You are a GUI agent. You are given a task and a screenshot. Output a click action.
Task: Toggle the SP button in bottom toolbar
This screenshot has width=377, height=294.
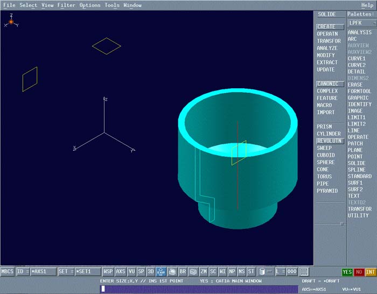pos(141,272)
